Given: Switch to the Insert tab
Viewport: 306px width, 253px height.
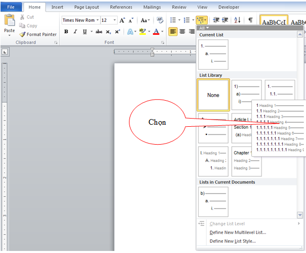Looking at the screenshot, I should (x=57, y=7).
